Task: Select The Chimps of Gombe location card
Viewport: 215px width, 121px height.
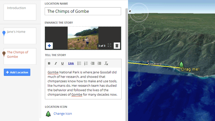Action: [20, 56]
